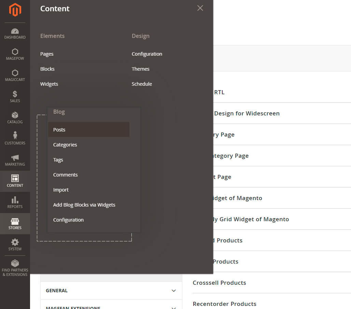This screenshot has height=309, width=351.
Task: Select Posts under Blog
Action: [59, 130]
